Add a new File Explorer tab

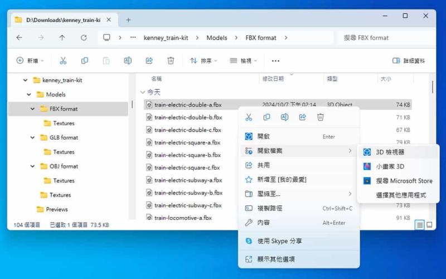(128, 20)
